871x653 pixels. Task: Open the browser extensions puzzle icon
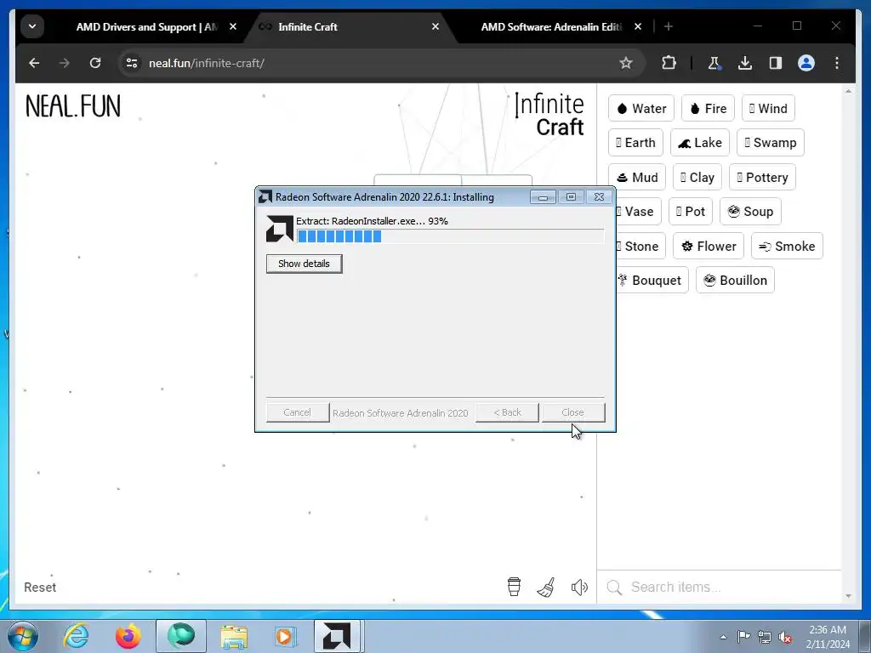click(x=669, y=63)
